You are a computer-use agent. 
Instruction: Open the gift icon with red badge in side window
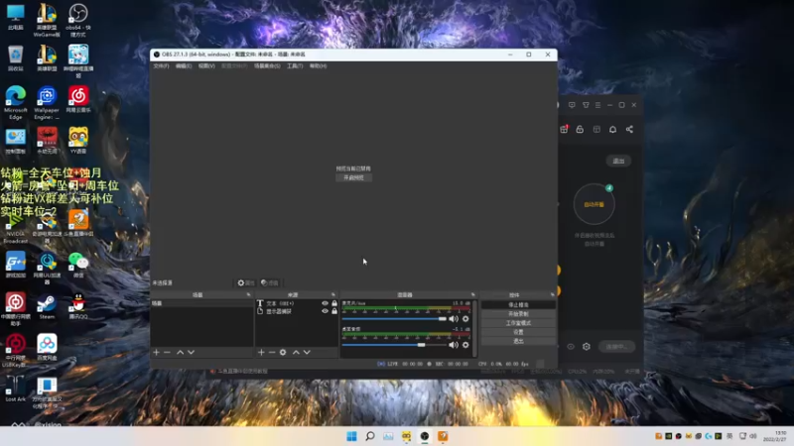(564, 129)
